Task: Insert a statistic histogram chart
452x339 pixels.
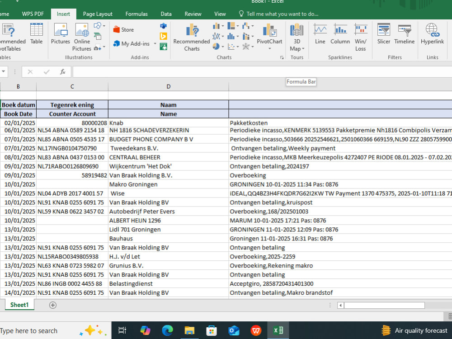Action: click(x=231, y=36)
